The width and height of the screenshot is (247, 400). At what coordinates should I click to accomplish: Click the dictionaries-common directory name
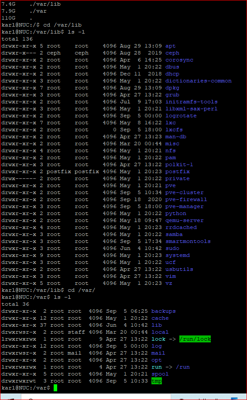[x=199, y=81]
